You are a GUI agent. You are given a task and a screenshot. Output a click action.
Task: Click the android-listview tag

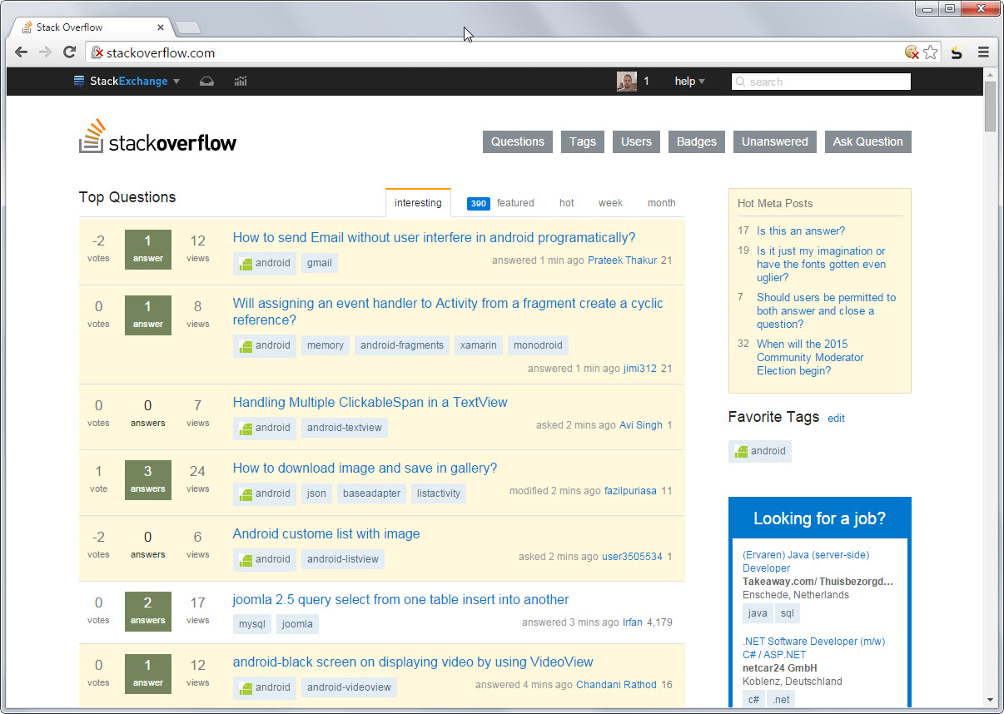click(x=343, y=559)
